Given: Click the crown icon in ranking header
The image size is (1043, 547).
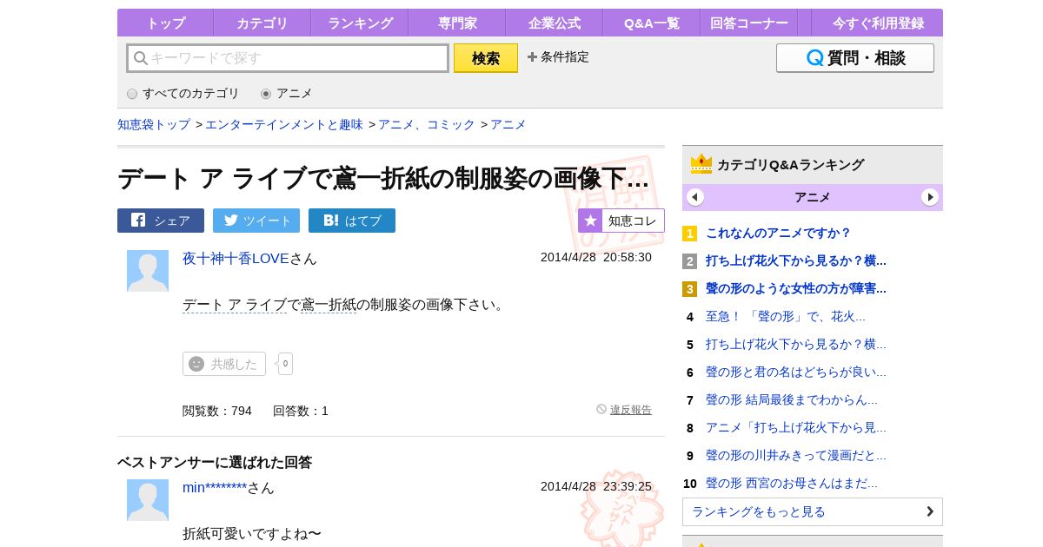Looking at the screenshot, I should tap(701, 164).
